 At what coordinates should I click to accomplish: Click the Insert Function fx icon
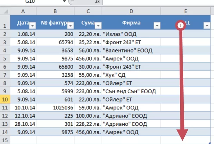click(97, 2)
